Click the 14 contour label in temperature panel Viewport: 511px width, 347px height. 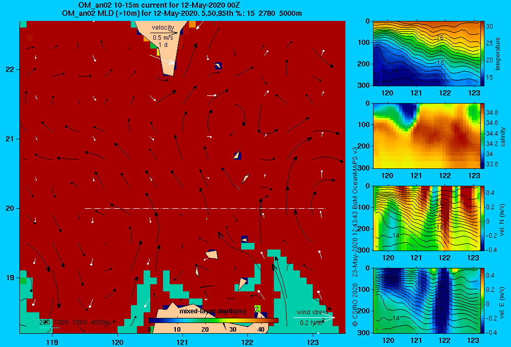(394, 70)
